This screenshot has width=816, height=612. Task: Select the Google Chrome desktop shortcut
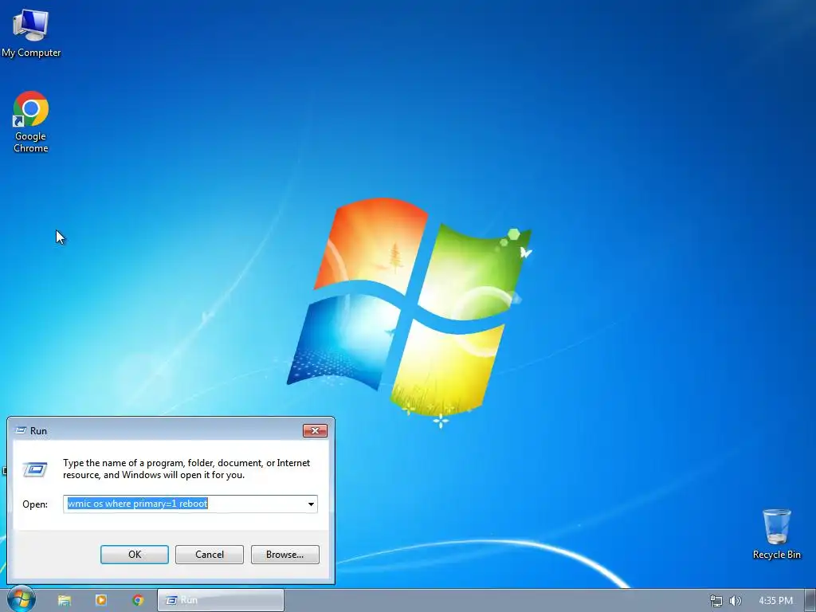[31, 122]
